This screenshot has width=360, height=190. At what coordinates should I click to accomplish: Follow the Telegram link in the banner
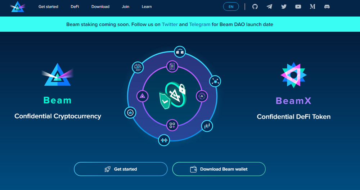pyautogui.click(x=200, y=24)
